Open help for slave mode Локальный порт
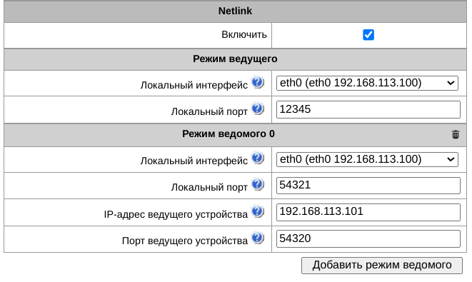Screen dimensions: 472x282 click(x=258, y=184)
